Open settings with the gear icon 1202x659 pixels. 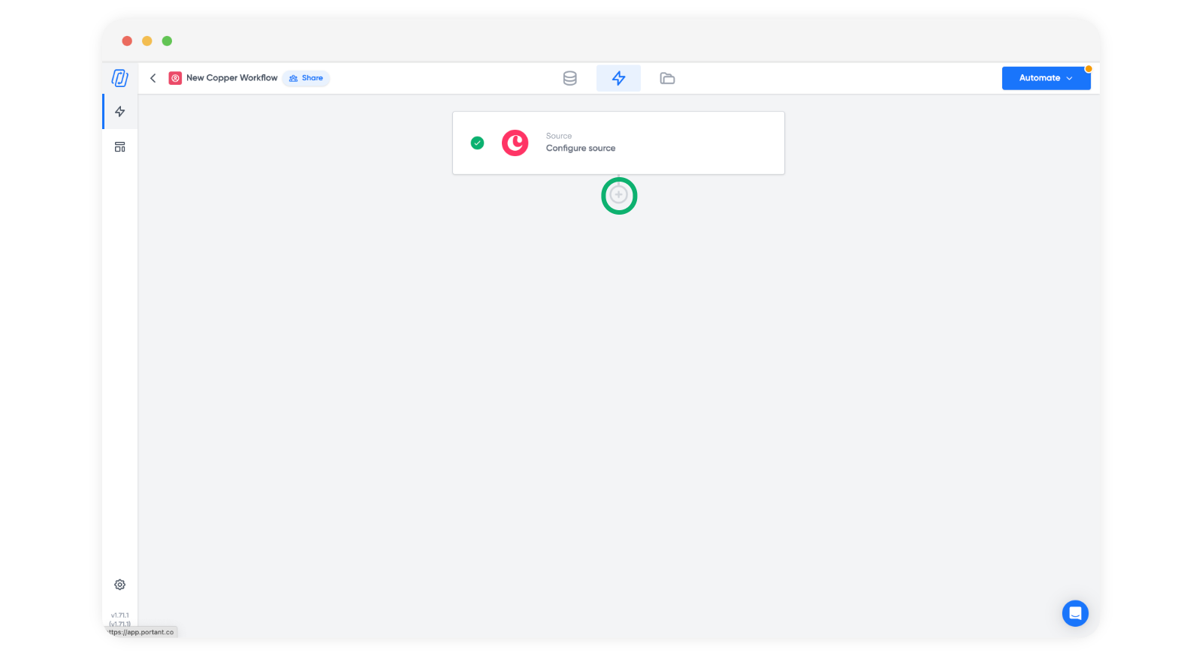point(120,585)
